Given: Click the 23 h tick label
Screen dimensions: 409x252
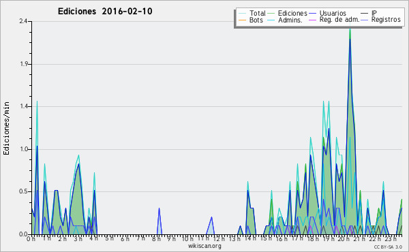Looking at the screenshot, I should click(x=391, y=238).
